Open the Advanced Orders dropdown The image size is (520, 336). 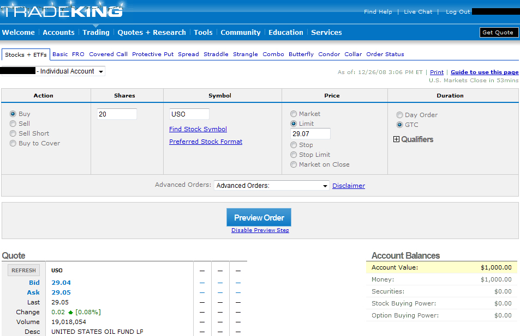tap(272, 185)
